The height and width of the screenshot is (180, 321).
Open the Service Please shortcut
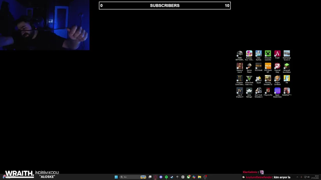[249, 68]
